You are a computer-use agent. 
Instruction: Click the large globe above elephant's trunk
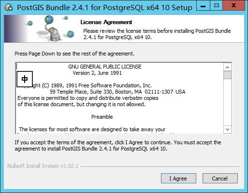tap(49, 19)
